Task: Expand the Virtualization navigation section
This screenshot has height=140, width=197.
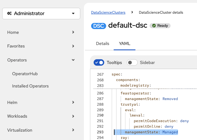Action: pyautogui.click(x=41, y=130)
